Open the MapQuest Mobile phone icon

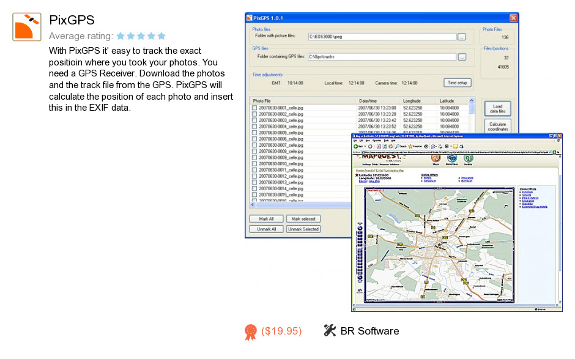[x=469, y=158]
